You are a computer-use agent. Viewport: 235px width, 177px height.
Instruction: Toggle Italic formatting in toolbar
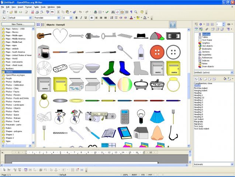81,18
